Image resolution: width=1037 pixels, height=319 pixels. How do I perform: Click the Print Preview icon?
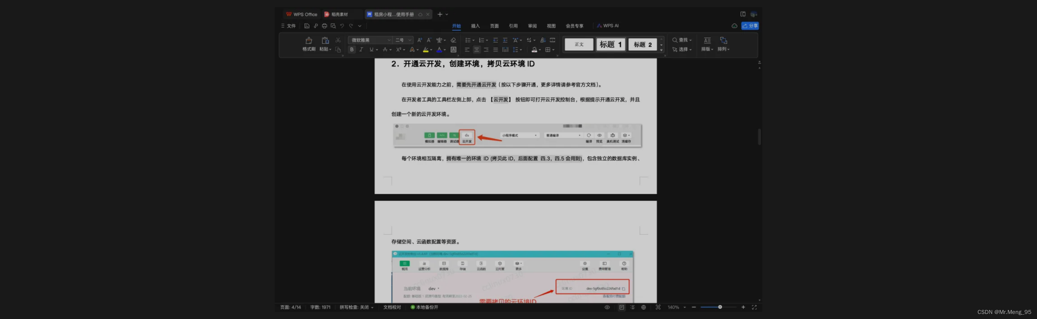coord(333,26)
